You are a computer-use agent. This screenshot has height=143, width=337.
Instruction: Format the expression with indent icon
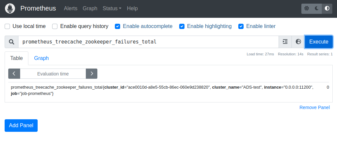coord(285,42)
